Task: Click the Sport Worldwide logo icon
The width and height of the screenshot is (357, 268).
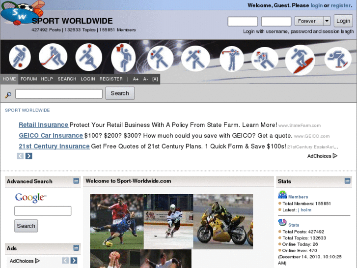Action: [x=22, y=12]
